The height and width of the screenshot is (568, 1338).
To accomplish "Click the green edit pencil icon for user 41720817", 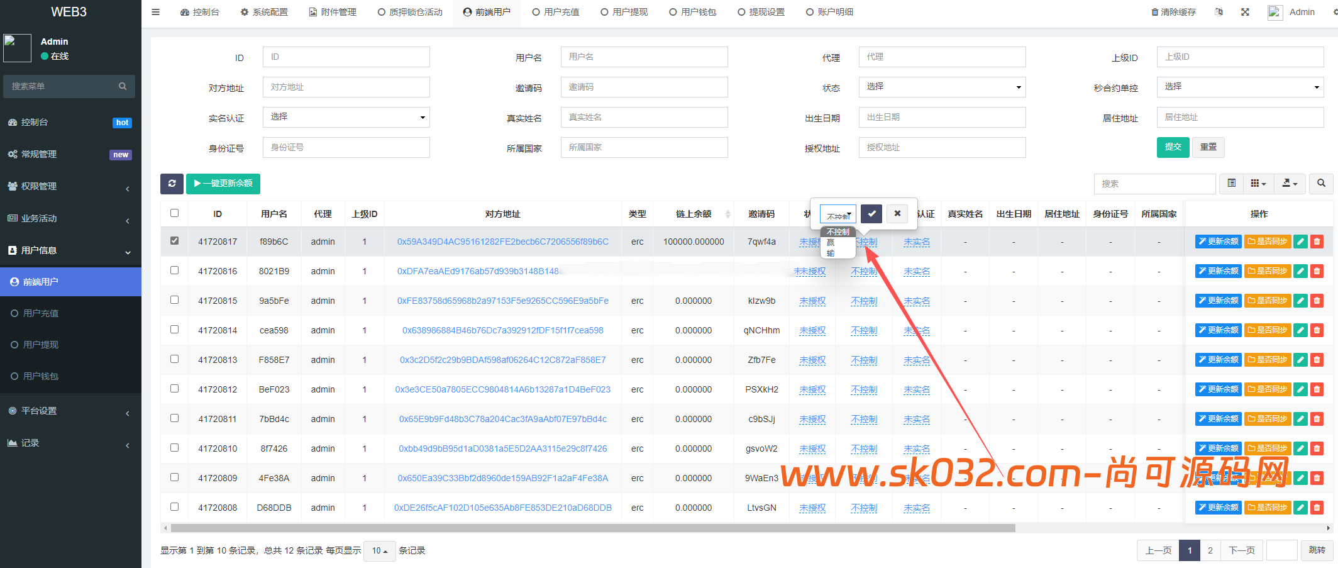I will point(1300,242).
